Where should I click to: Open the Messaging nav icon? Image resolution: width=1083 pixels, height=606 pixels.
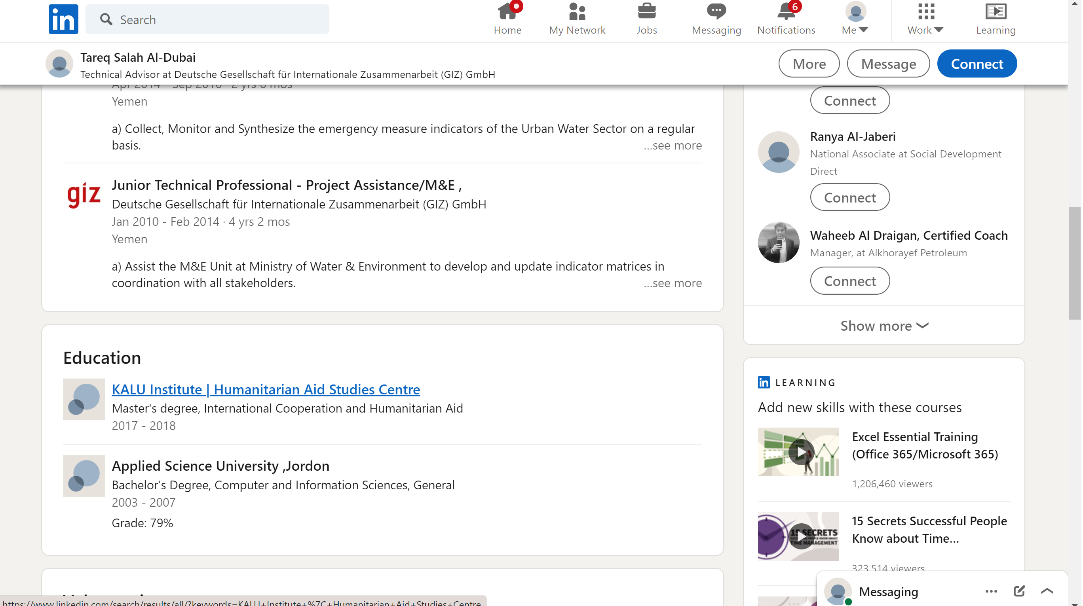tap(716, 12)
